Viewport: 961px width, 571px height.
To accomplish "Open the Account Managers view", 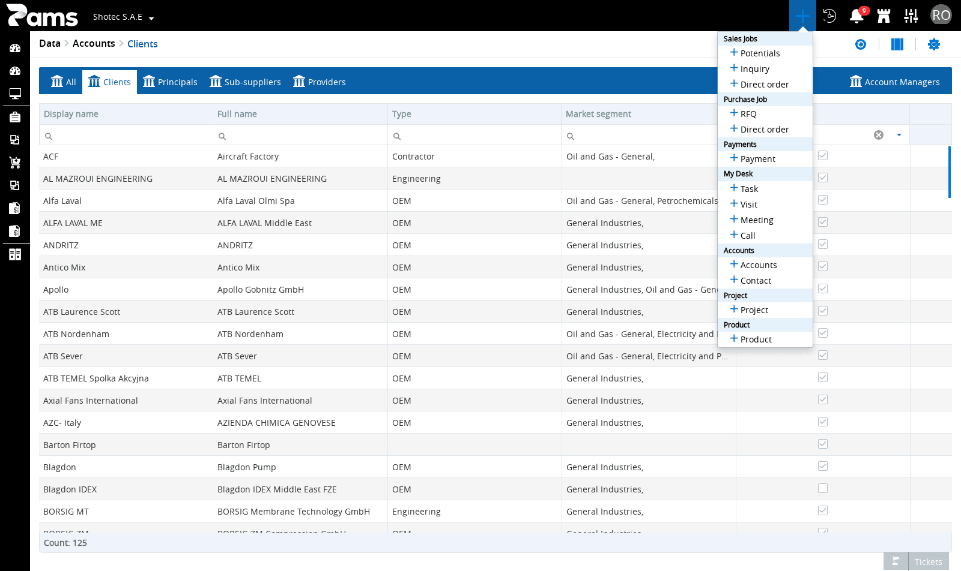I will click(895, 82).
